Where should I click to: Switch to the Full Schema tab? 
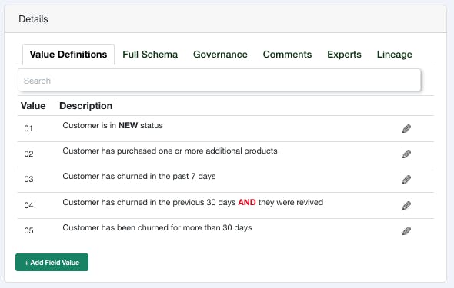click(150, 55)
